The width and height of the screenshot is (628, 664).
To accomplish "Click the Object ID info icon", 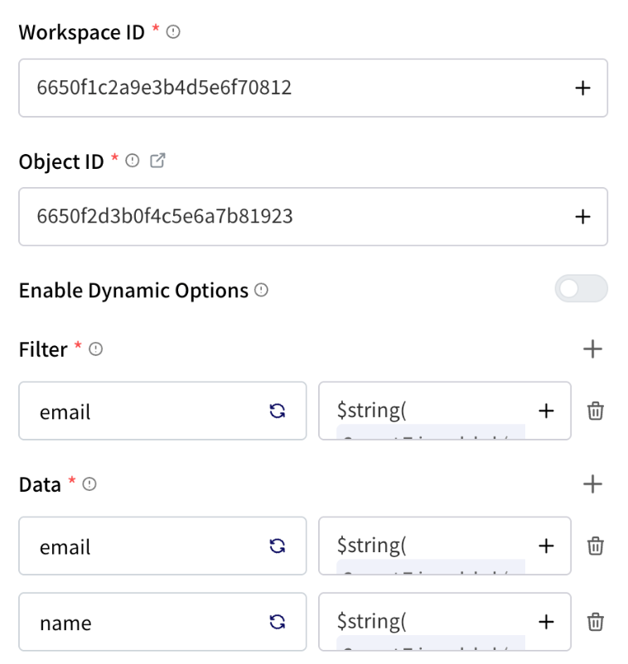I will click(133, 161).
